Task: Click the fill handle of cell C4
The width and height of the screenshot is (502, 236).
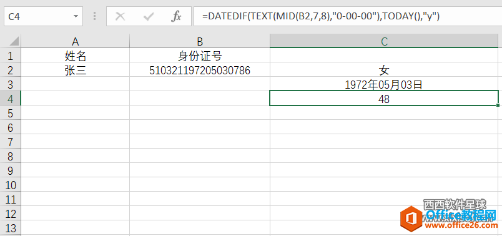Action: (498, 105)
